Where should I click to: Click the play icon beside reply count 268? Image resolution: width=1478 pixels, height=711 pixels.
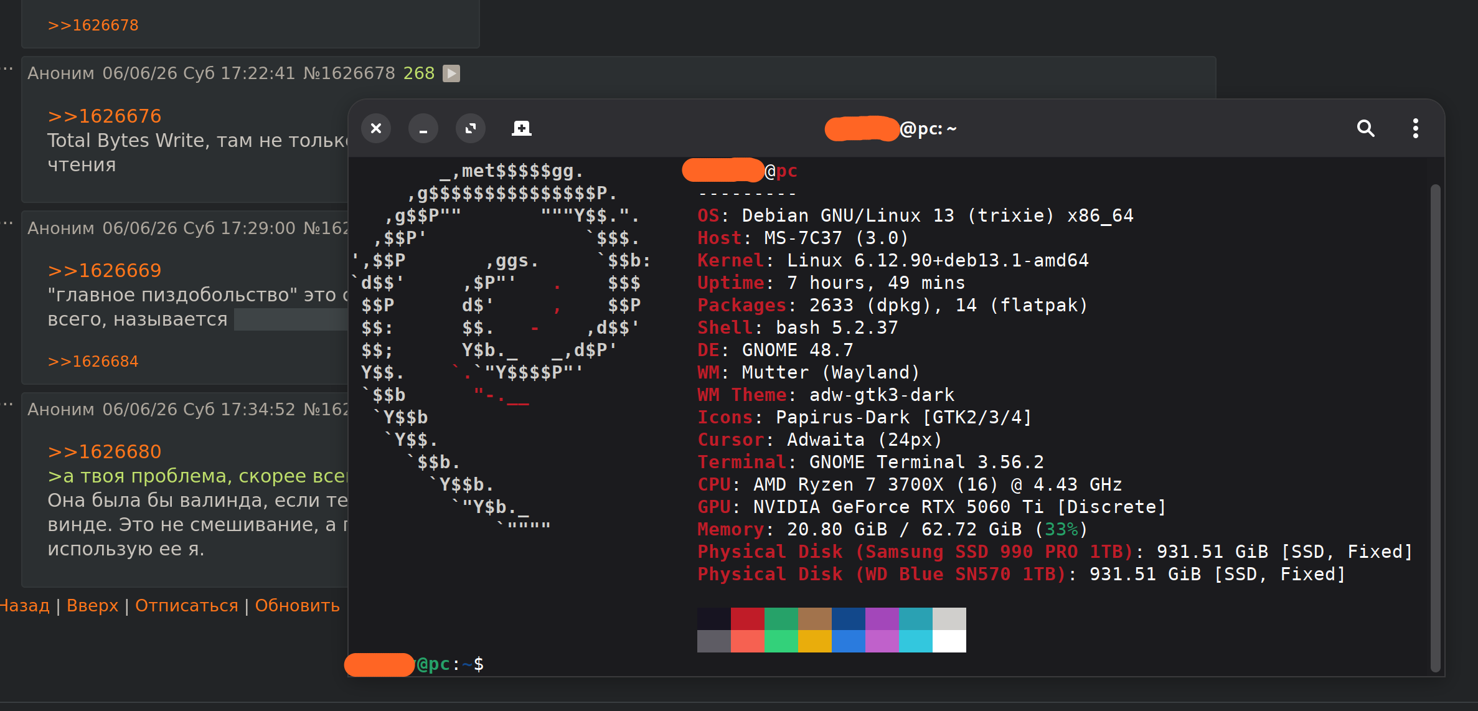point(451,73)
